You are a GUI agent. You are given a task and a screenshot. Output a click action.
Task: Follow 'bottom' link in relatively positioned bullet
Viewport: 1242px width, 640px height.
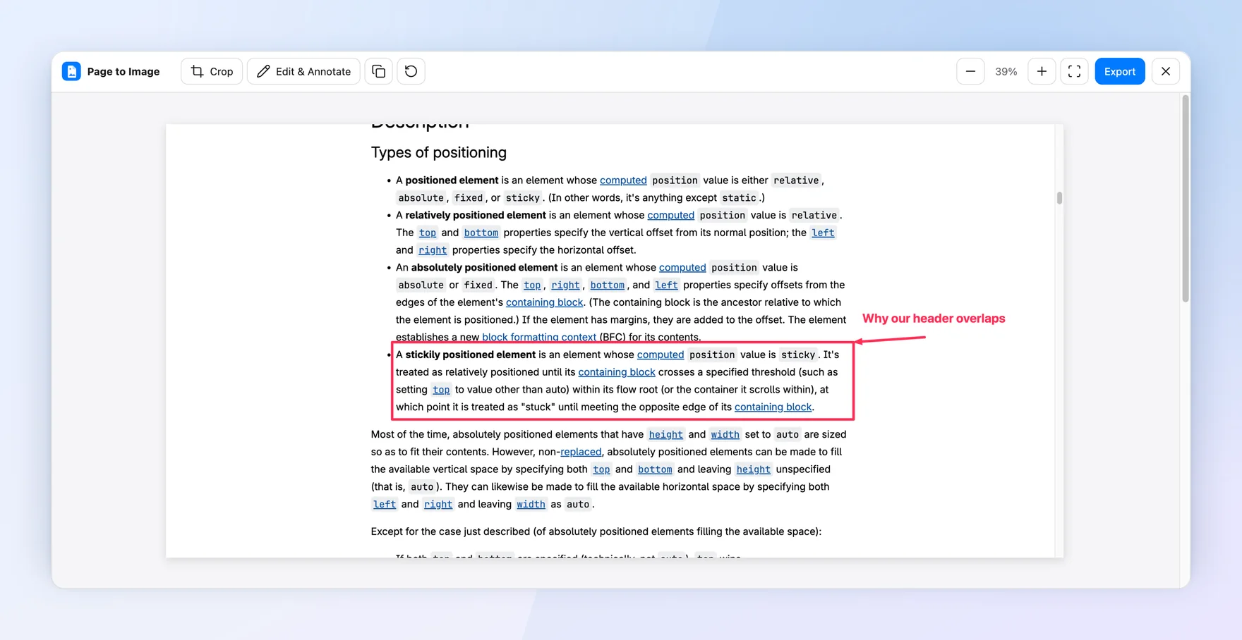pyautogui.click(x=481, y=233)
